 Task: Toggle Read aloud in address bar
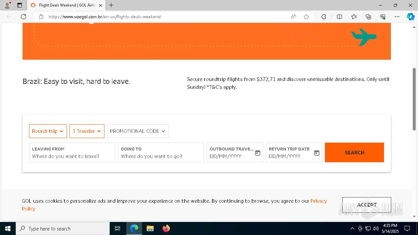coord(293,17)
